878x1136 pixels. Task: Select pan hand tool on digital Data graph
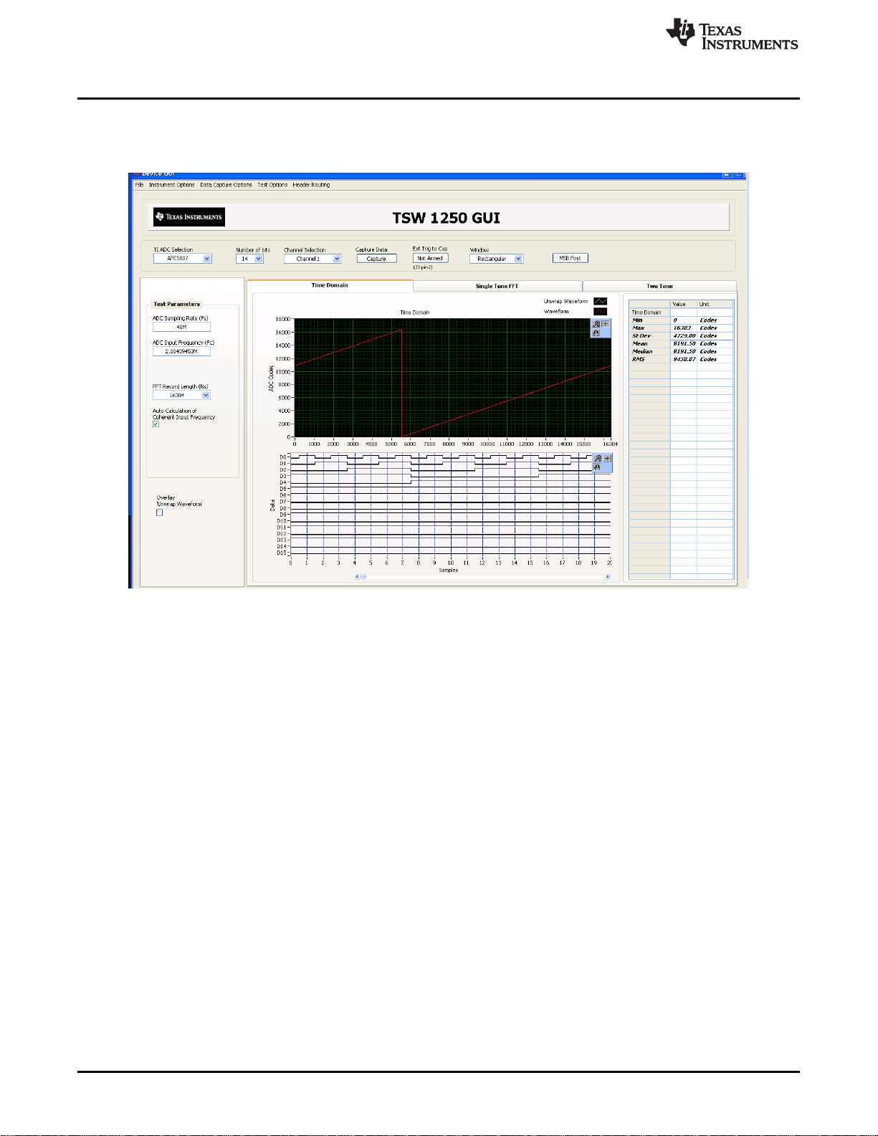[x=598, y=467]
